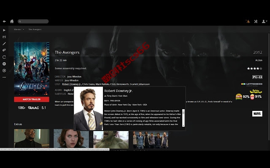
Task: Click Chris Hemsworth in the cast list
Action: (x=119, y=84)
